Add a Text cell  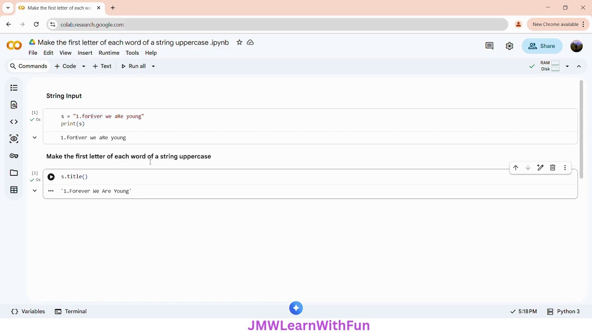click(x=102, y=66)
